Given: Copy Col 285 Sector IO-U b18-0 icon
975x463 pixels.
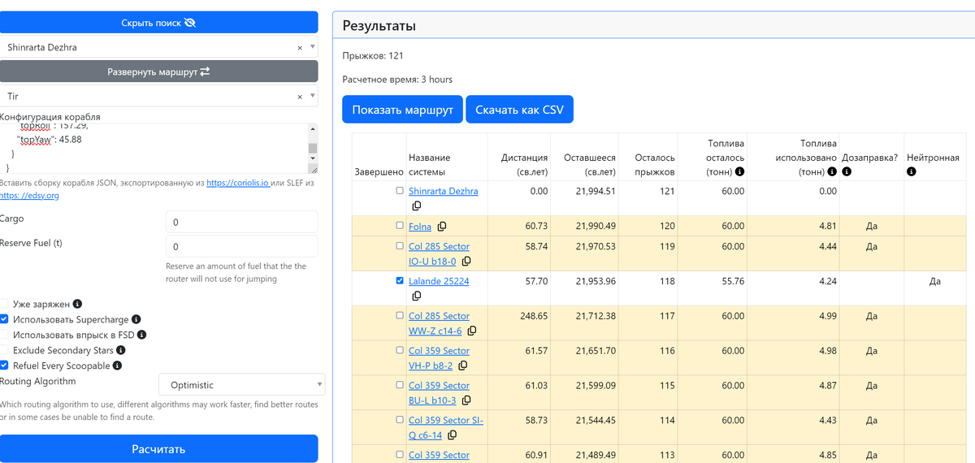Looking at the screenshot, I should pos(466,262).
